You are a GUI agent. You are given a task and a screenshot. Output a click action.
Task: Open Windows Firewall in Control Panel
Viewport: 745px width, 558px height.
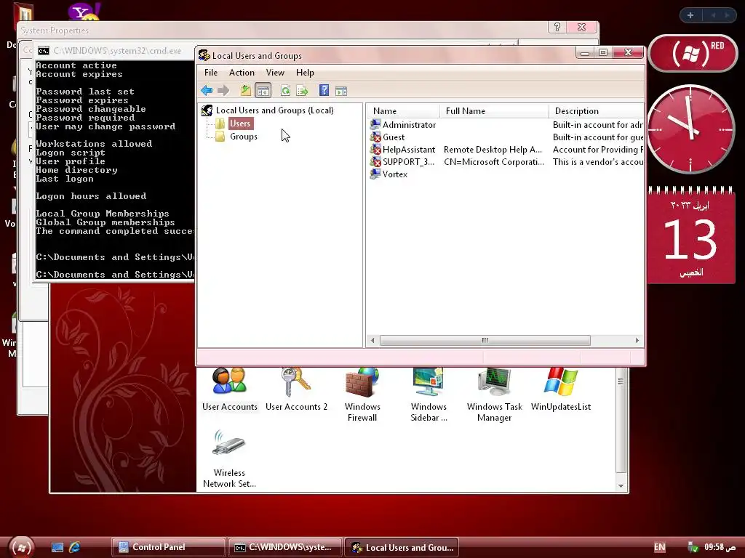362,395
